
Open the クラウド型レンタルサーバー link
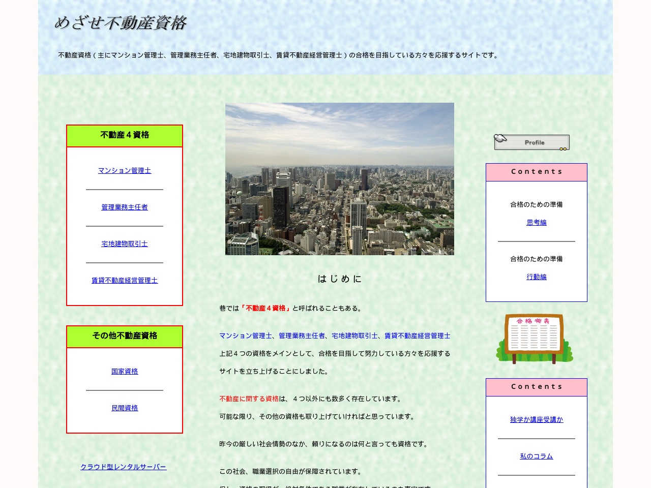123,467
